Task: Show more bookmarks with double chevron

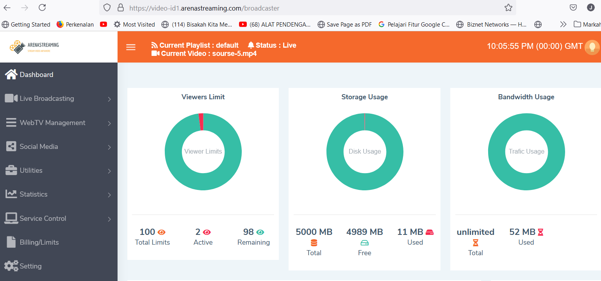Action: pos(563,24)
